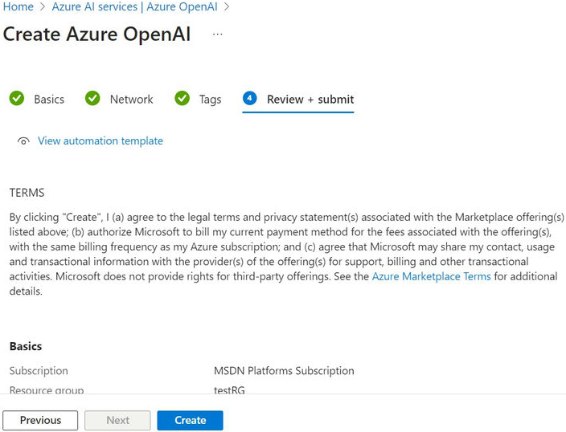Switch to the Network tab

[x=131, y=100]
